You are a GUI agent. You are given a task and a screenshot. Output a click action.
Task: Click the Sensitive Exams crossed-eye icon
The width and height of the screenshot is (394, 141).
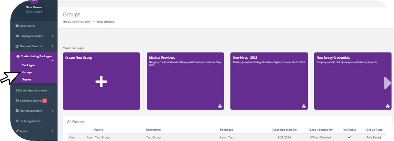[17, 101]
